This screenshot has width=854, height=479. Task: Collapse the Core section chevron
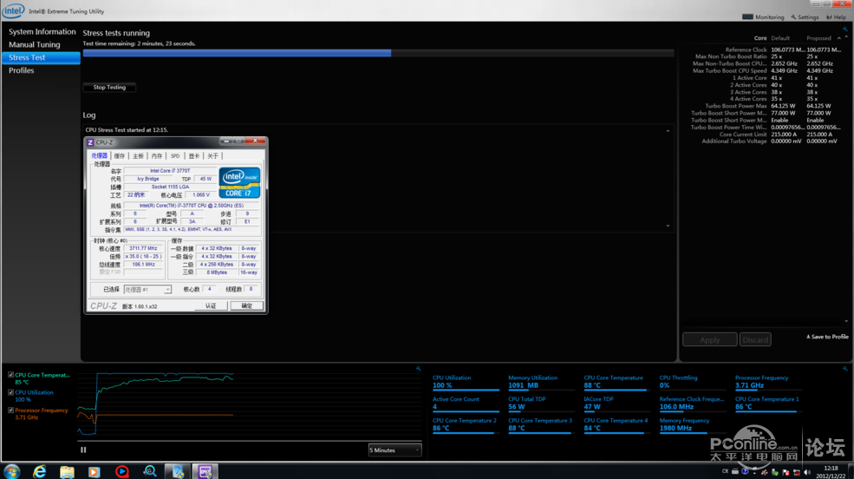pyautogui.click(x=838, y=38)
